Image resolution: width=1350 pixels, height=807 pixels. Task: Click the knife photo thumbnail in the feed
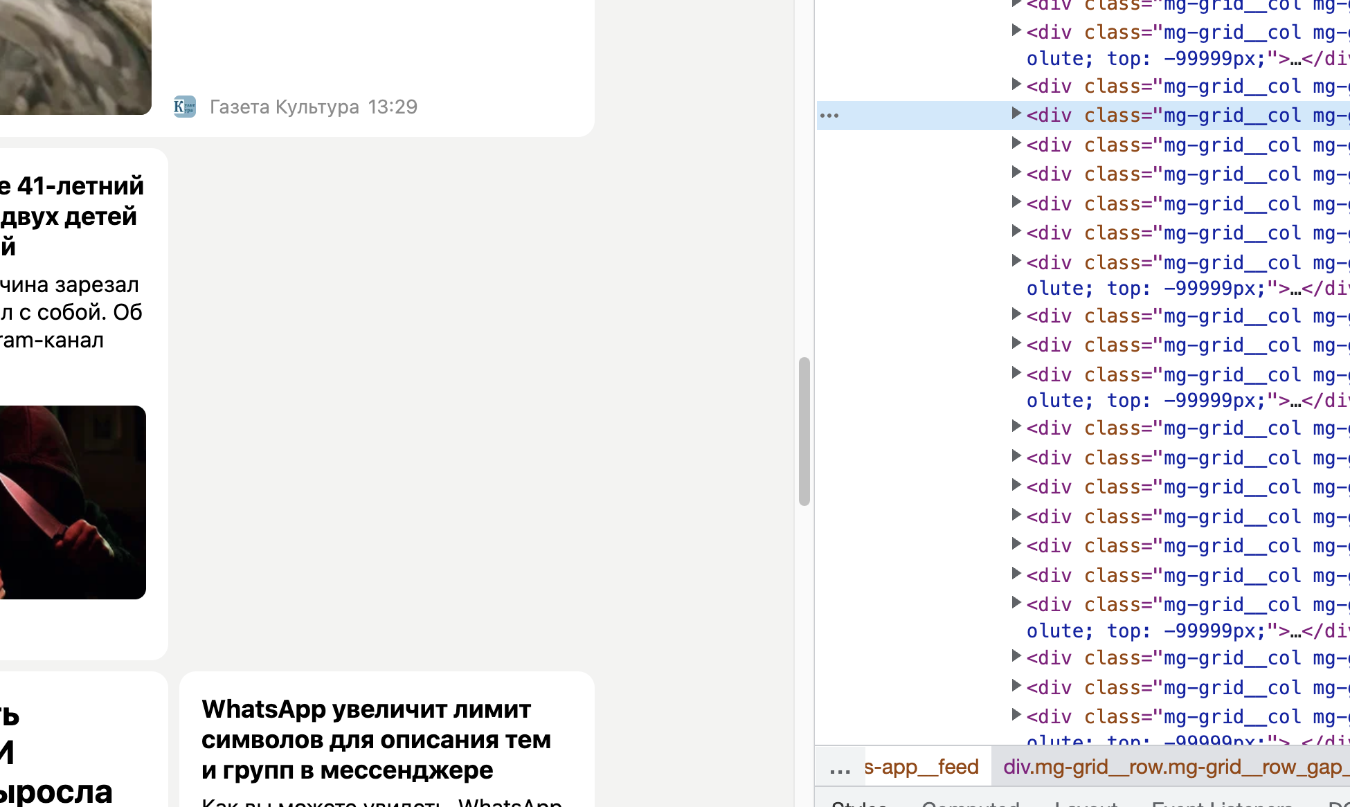click(x=73, y=503)
